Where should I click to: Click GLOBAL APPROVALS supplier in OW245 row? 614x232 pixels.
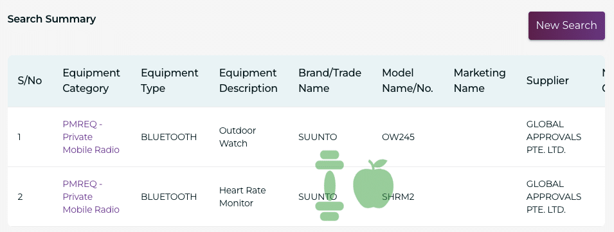click(554, 137)
